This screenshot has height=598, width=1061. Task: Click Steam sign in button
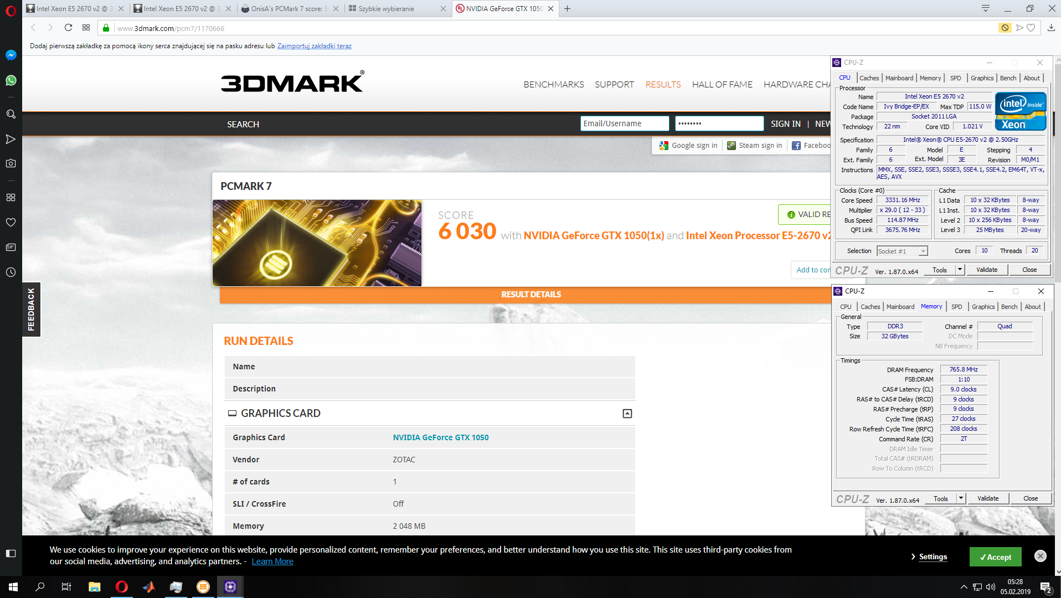click(x=755, y=146)
